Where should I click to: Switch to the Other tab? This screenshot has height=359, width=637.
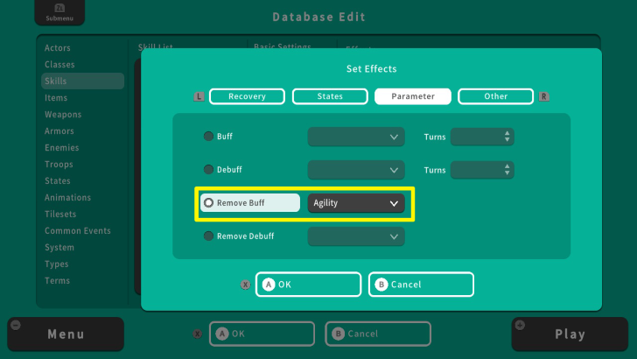pos(495,96)
